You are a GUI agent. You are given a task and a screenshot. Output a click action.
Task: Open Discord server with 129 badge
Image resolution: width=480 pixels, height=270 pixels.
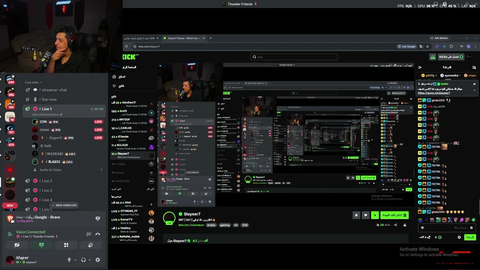[10, 105]
